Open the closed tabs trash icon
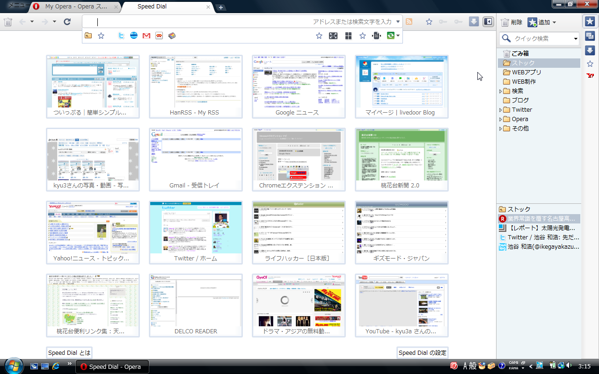Screen dimensions: 599x374 coord(8,22)
